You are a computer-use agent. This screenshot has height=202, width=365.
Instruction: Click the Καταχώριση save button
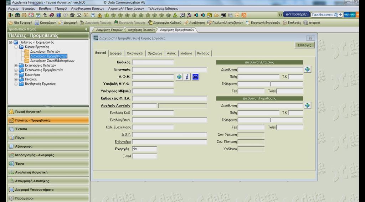click(x=46, y=23)
